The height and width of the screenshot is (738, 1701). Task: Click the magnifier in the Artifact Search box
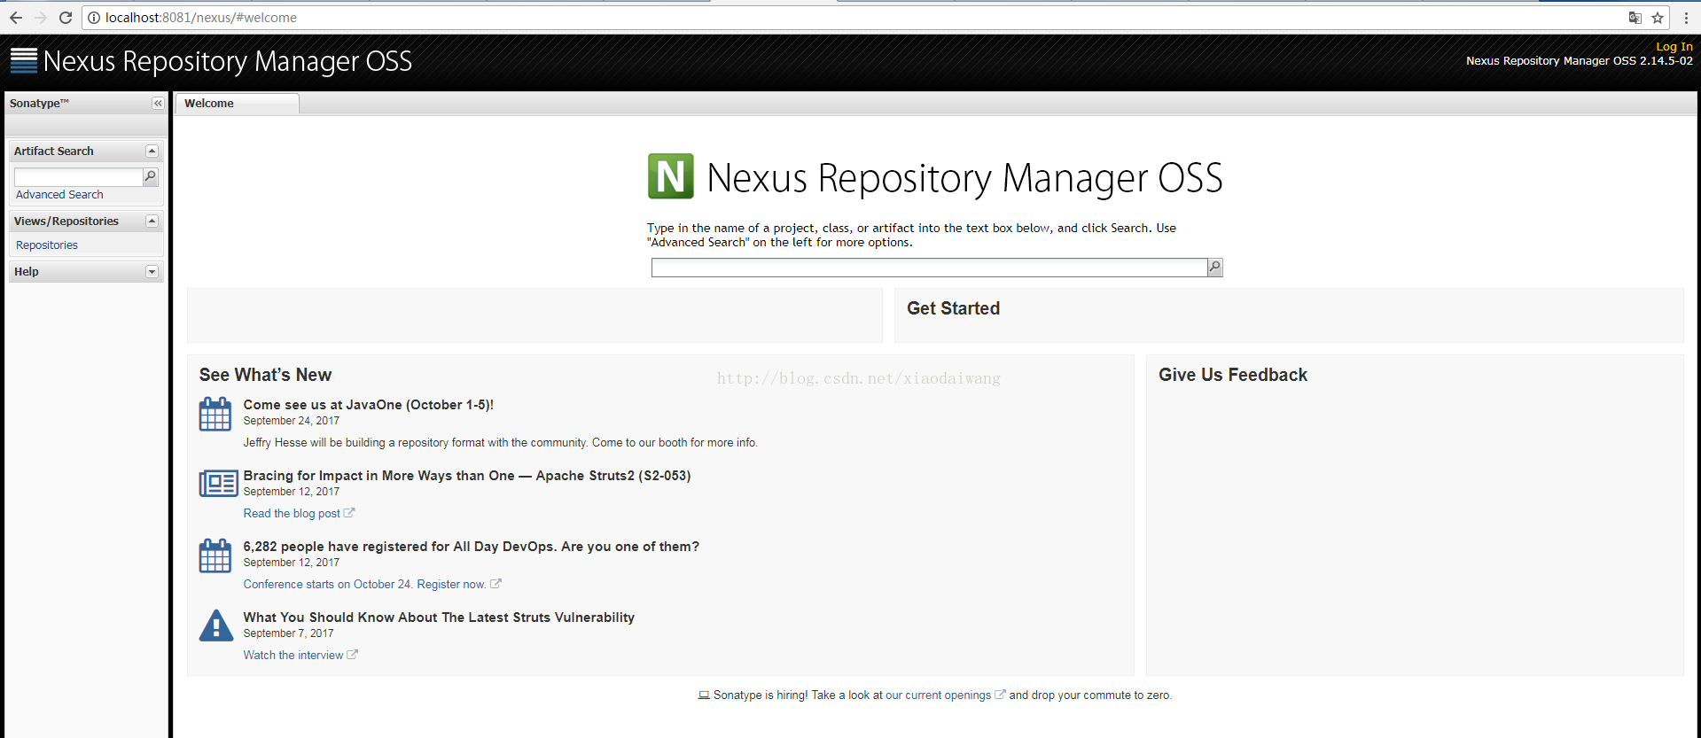(x=151, y=177)
